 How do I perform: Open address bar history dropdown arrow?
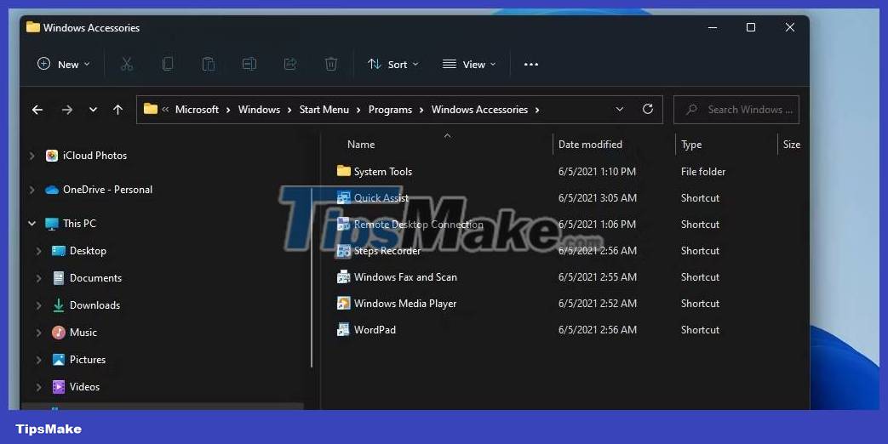[620, 109]
